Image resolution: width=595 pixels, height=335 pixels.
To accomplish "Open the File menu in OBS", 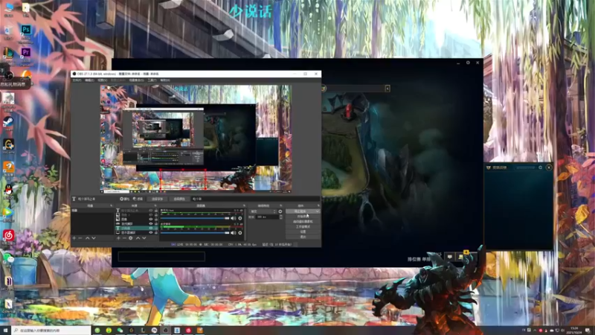I will click(x=77, y=80).
